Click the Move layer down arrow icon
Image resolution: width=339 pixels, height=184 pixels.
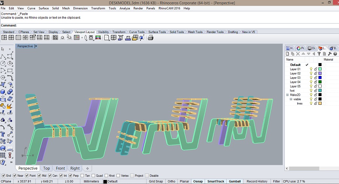(x=308, y=54)
